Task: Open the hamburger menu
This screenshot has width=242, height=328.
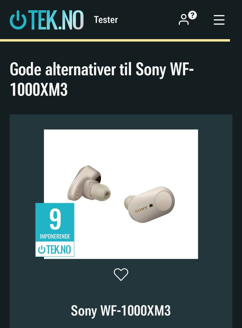Action: pos(219,20)
